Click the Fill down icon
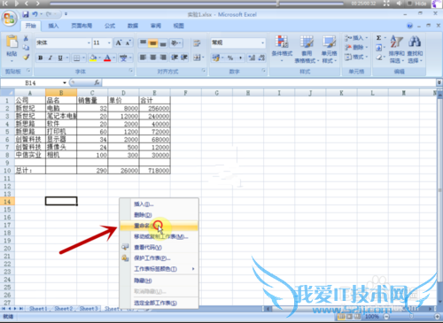Screen dimensions: 443x323 click(x=378, y=48)
